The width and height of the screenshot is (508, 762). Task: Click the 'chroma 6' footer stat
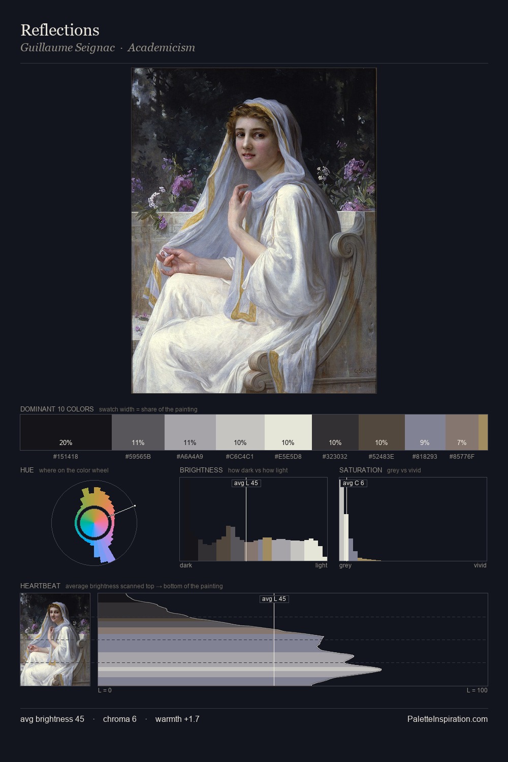[120, 719]
